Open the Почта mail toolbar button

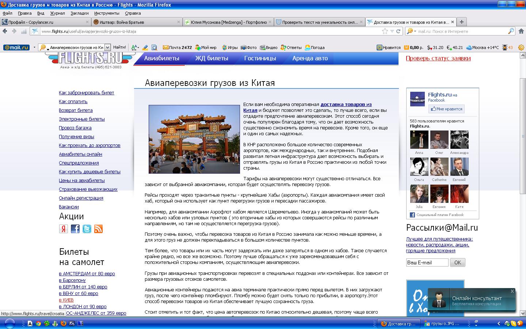point(177,48)
